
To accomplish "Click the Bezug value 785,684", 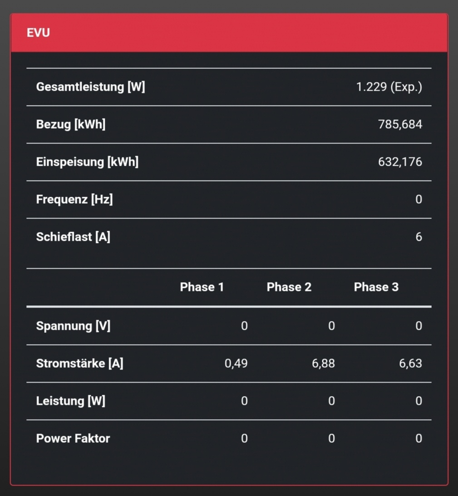I will tap(400, 124).
